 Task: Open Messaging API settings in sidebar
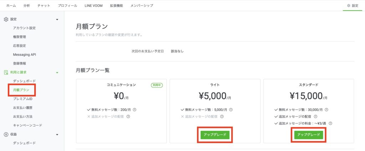click(x=25, y=54)
